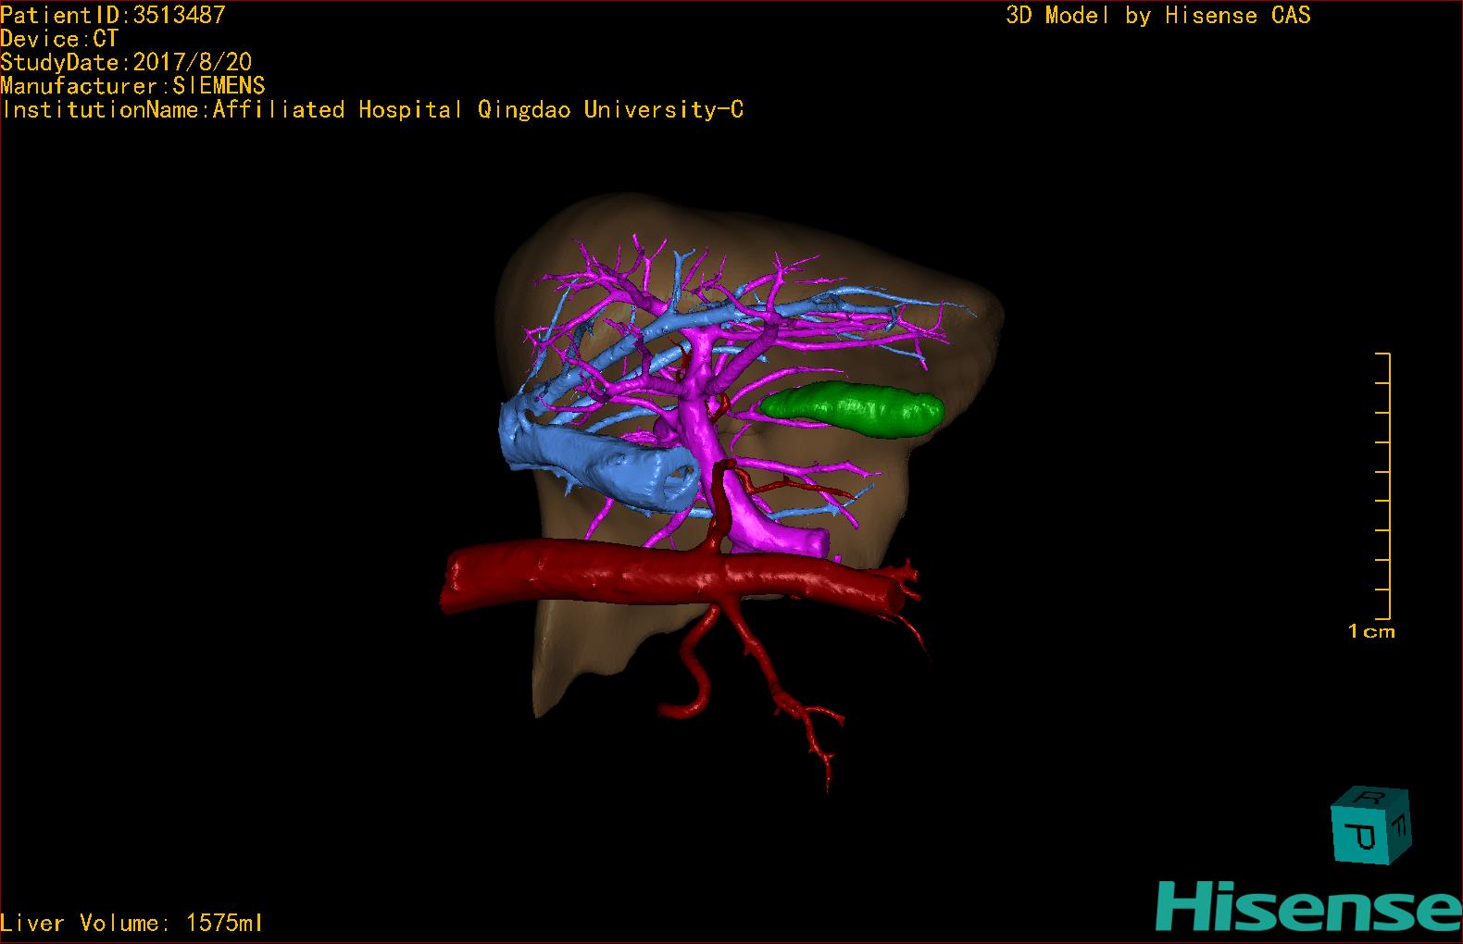Click the 'Manufacturer:SIEMENS' text
The image size is (1463, 944).
click(x=132, y=86)
